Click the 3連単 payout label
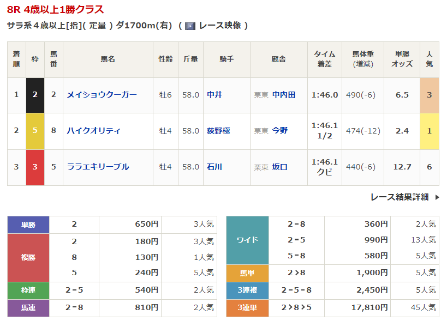Image resolution: width=447 pixels, height=321 pixels. point(247,308)
